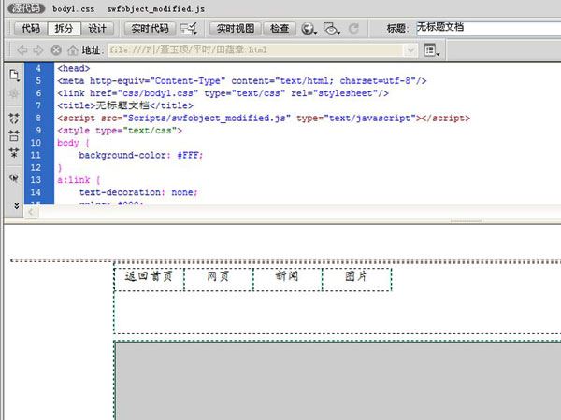Image resolution: width=561 pixels, height=420 pixels.
Task: Open the preview in browser globe icon
Action: 309,28
